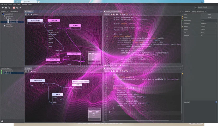Click the breakpoint dot beside setup() line
Viewport: 218px width, 126px height.
point(107,36)
